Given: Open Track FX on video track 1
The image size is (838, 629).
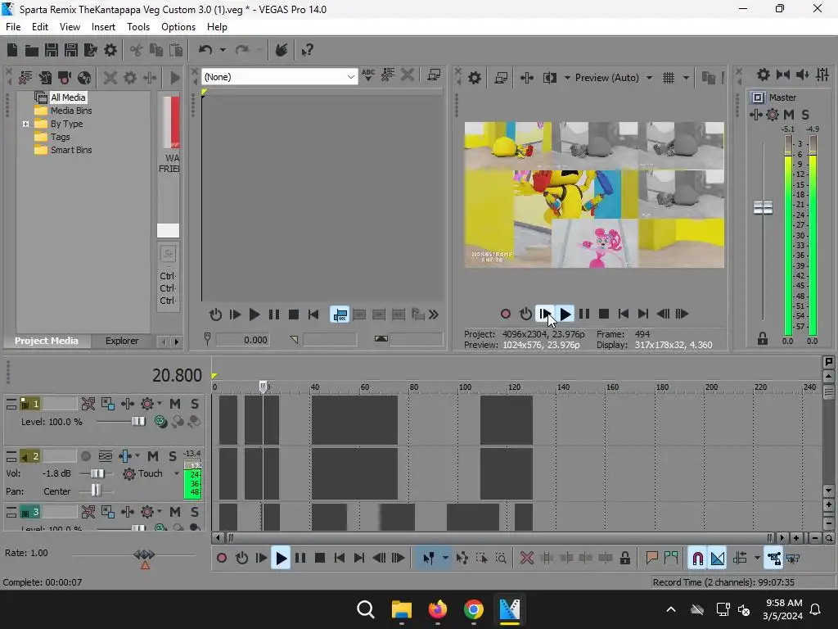Looking at the screenshot, I should pos(128,404).
